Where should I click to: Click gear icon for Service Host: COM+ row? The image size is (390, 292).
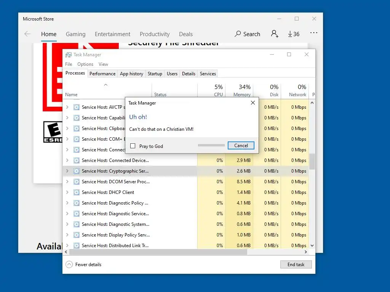(76, 139)
